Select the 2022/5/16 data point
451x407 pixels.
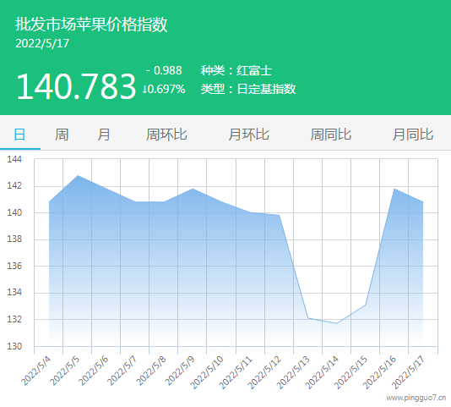coord(394,189)
